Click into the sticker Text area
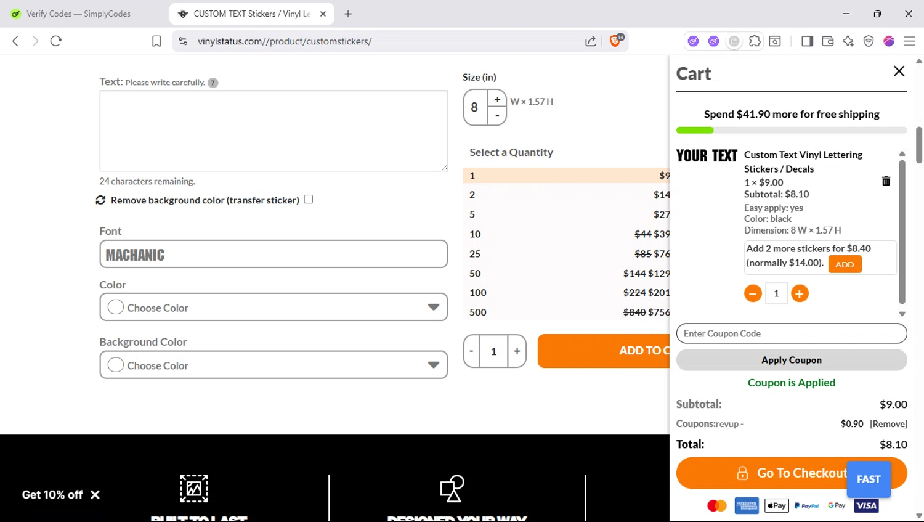Image resolution: width=924 pixels, height=522 pixels. pyautogui.click(x=274, y=131)
